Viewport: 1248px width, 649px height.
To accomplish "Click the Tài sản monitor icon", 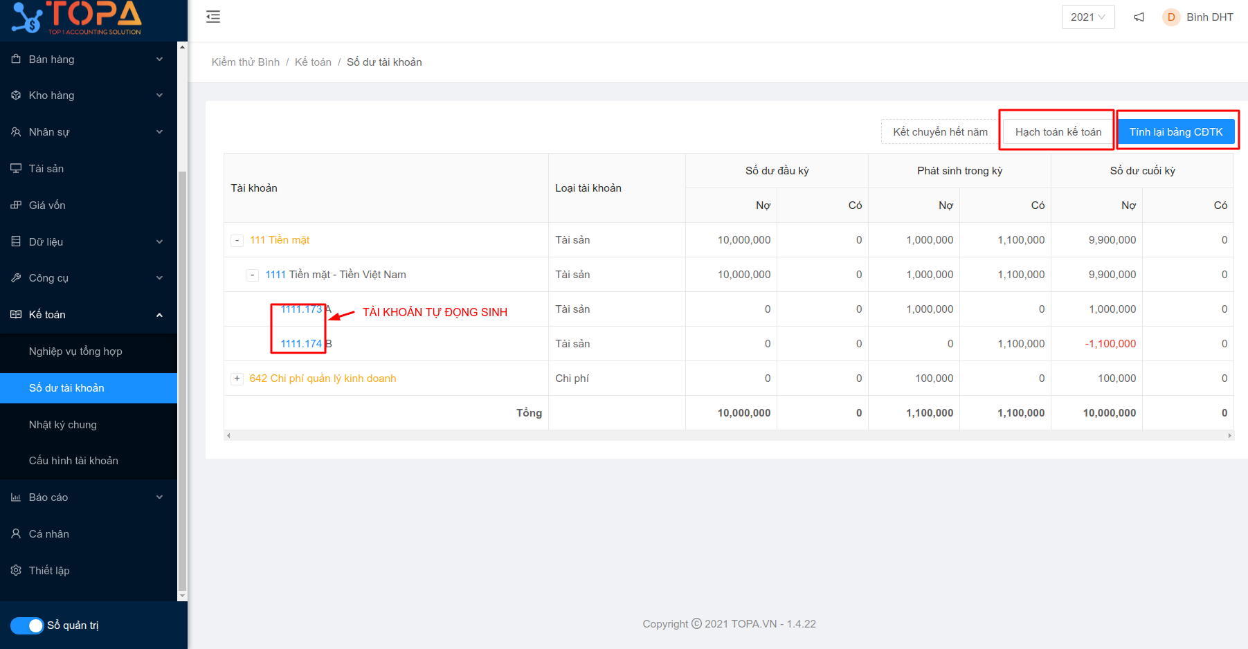I will tap(16, 169).
